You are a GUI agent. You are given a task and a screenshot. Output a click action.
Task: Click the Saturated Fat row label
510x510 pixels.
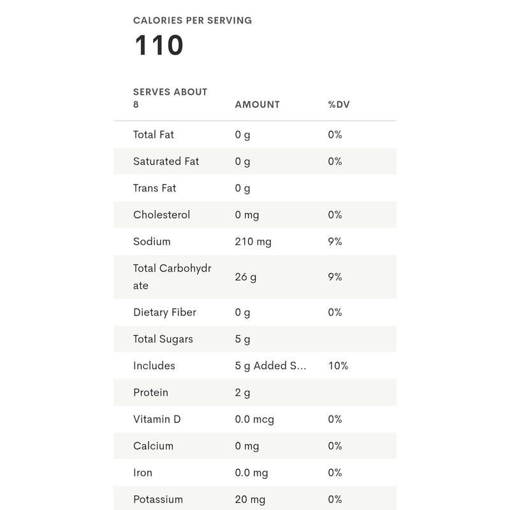tap(166, 161)
